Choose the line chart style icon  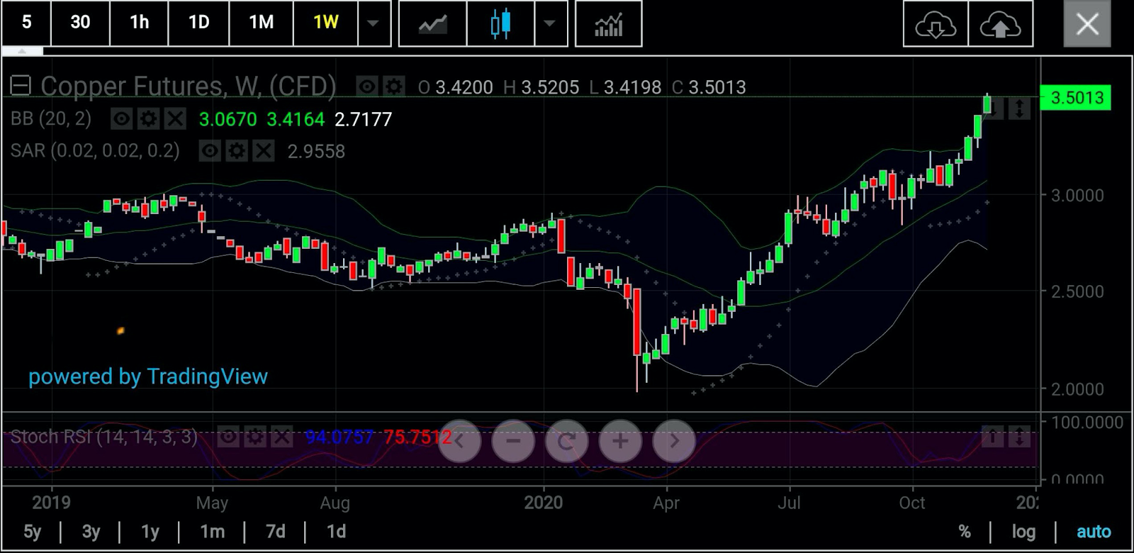tap(432, 24)
